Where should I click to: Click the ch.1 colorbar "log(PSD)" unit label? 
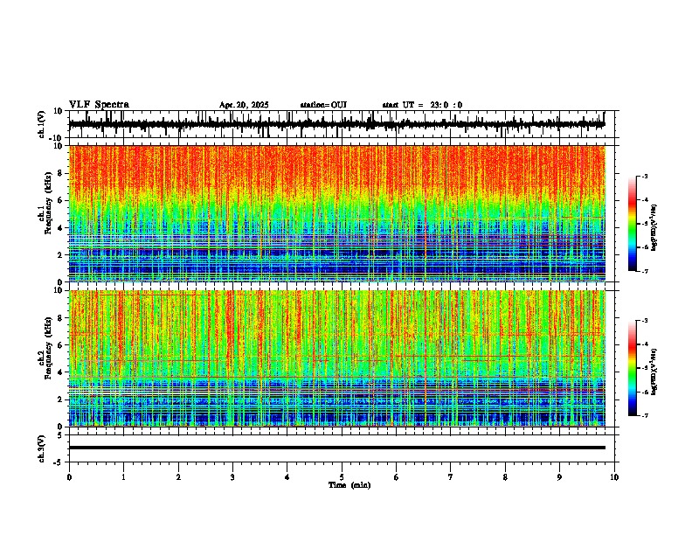click(x=654, y=228)
